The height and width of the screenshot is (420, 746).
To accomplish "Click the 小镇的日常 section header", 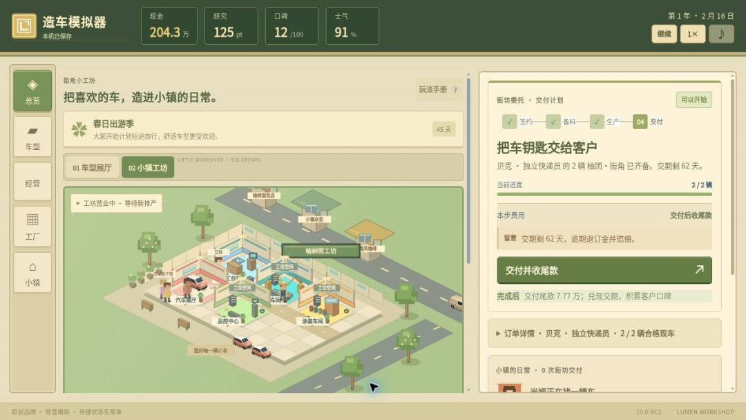I will click(539, 370).
